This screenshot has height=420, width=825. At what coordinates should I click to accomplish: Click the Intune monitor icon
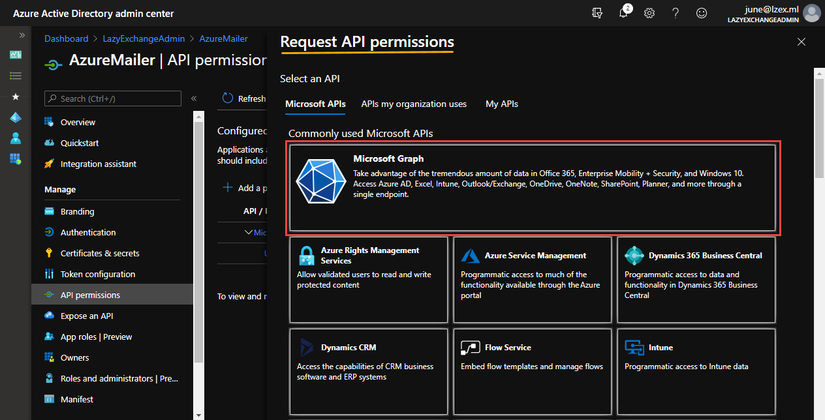(634, 347)
